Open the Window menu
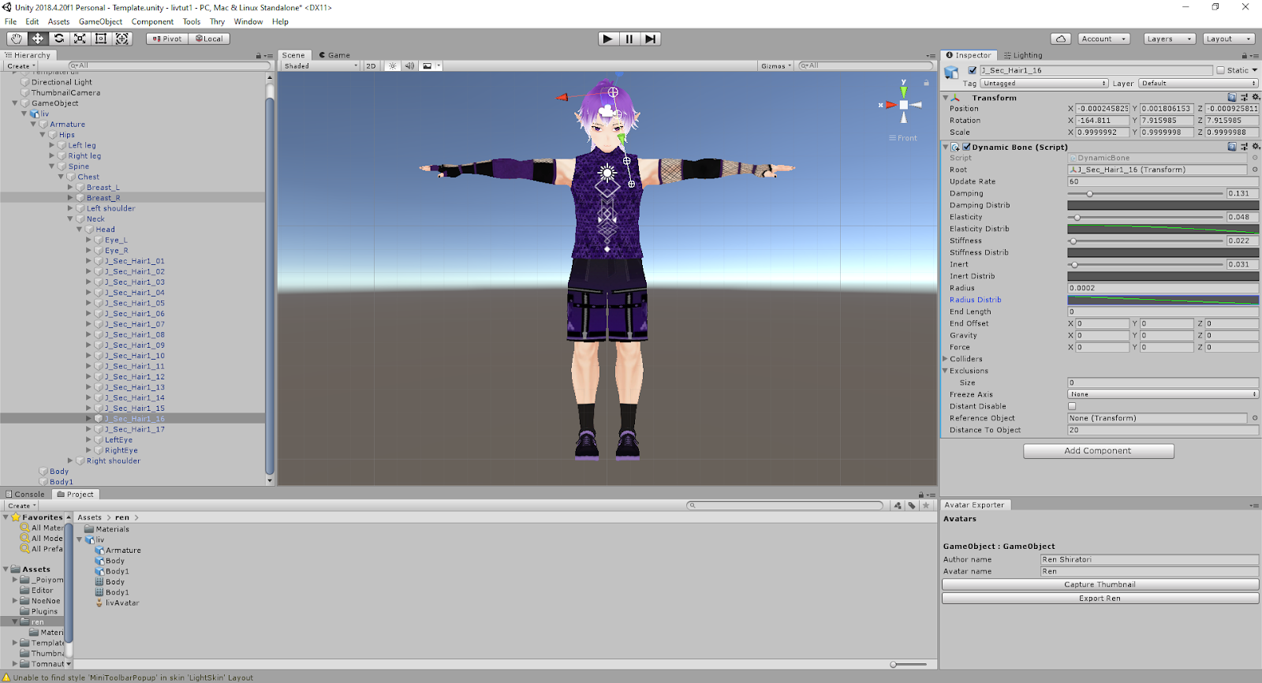This screenshot has width=1262, height=683. coord(248,21)
